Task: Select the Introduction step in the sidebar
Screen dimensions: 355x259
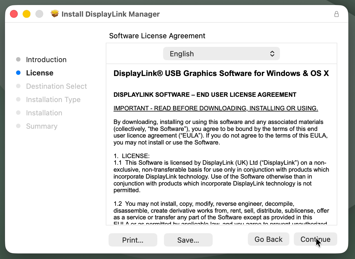Action: click(x=46, y=59)
